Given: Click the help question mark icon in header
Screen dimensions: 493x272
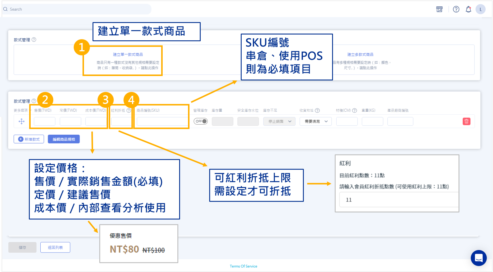Looking at the screenshot, I should click(456, 9).
